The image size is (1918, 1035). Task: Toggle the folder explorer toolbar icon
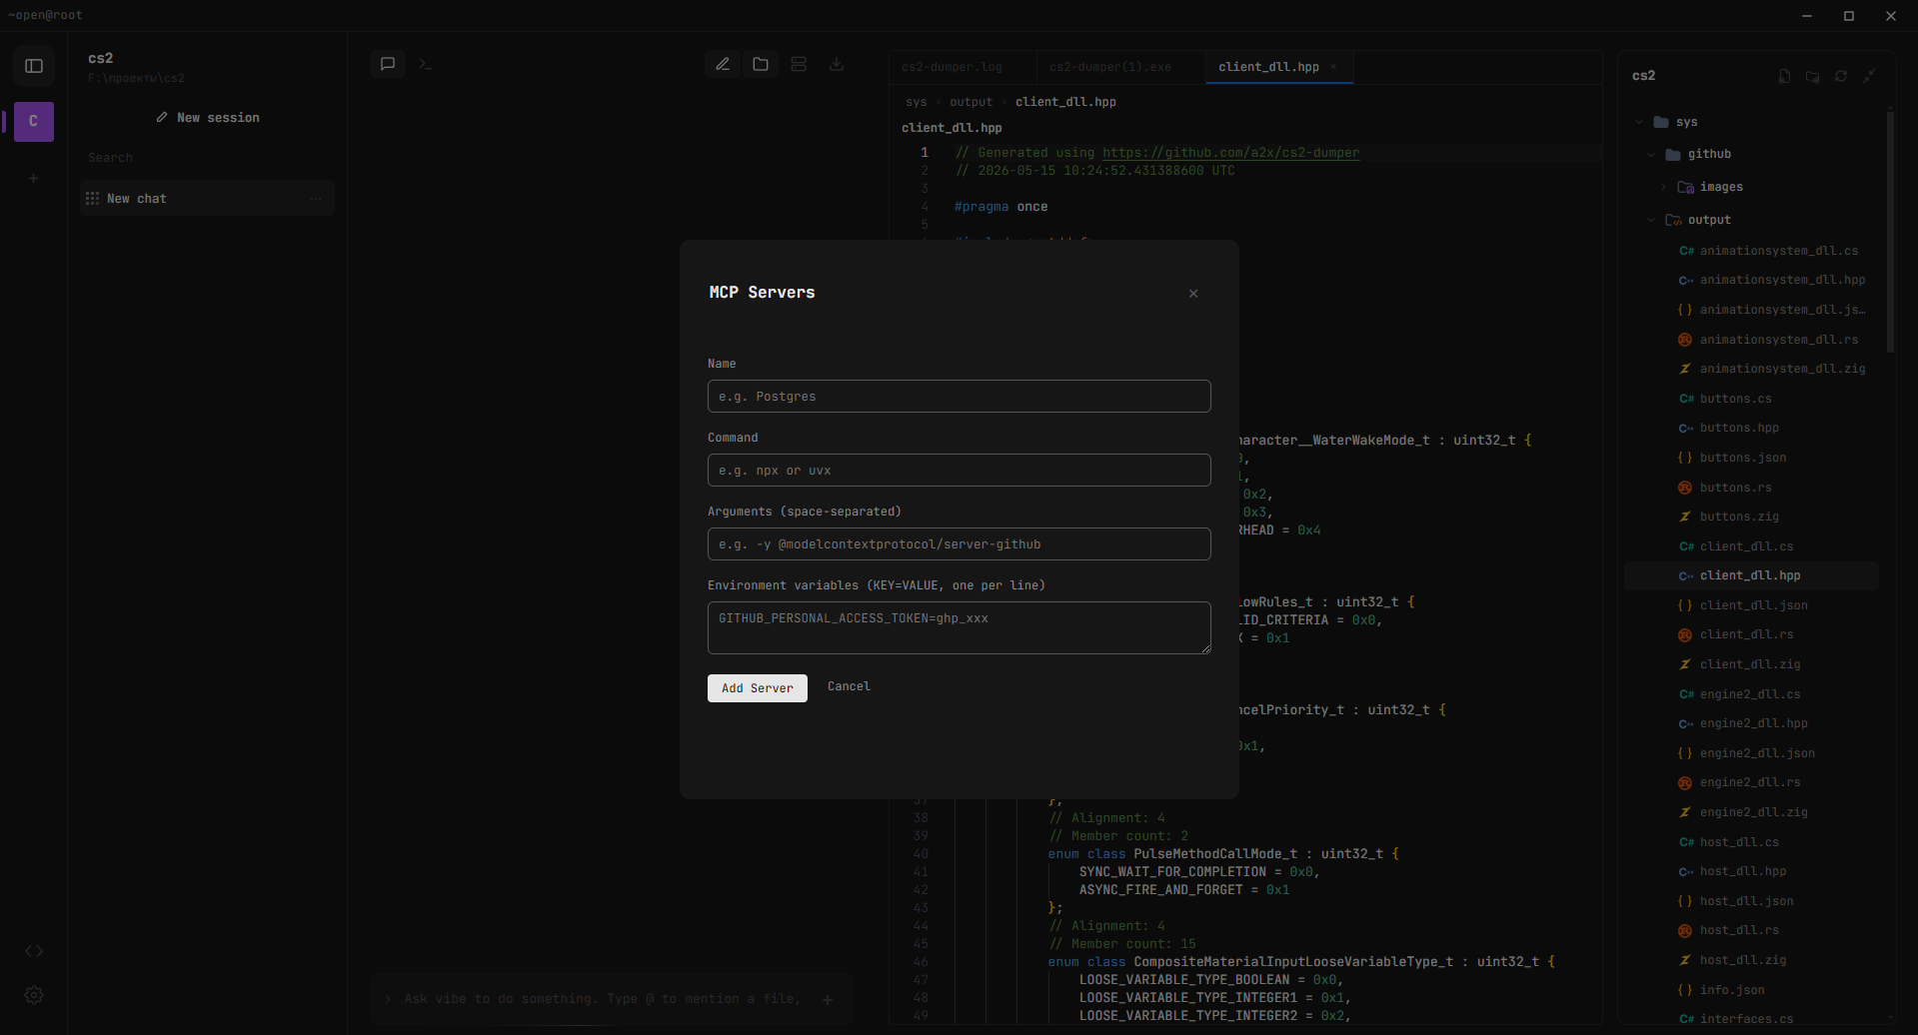761,64
